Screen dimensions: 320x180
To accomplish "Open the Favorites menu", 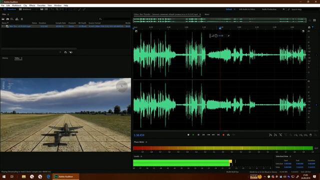I will [x=41, y=5].
